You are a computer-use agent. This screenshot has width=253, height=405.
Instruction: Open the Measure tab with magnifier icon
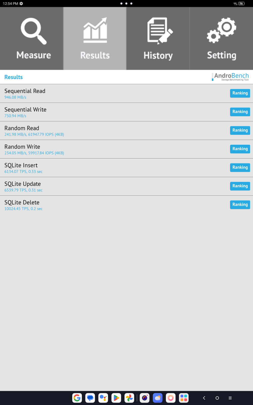pyautogui.click(x=32, y=38)
